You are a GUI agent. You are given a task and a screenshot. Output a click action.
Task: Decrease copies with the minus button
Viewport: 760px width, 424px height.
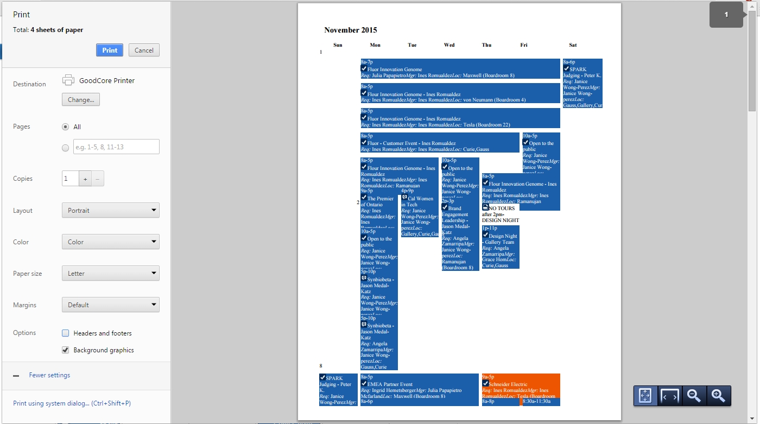[x=98, y=179]
